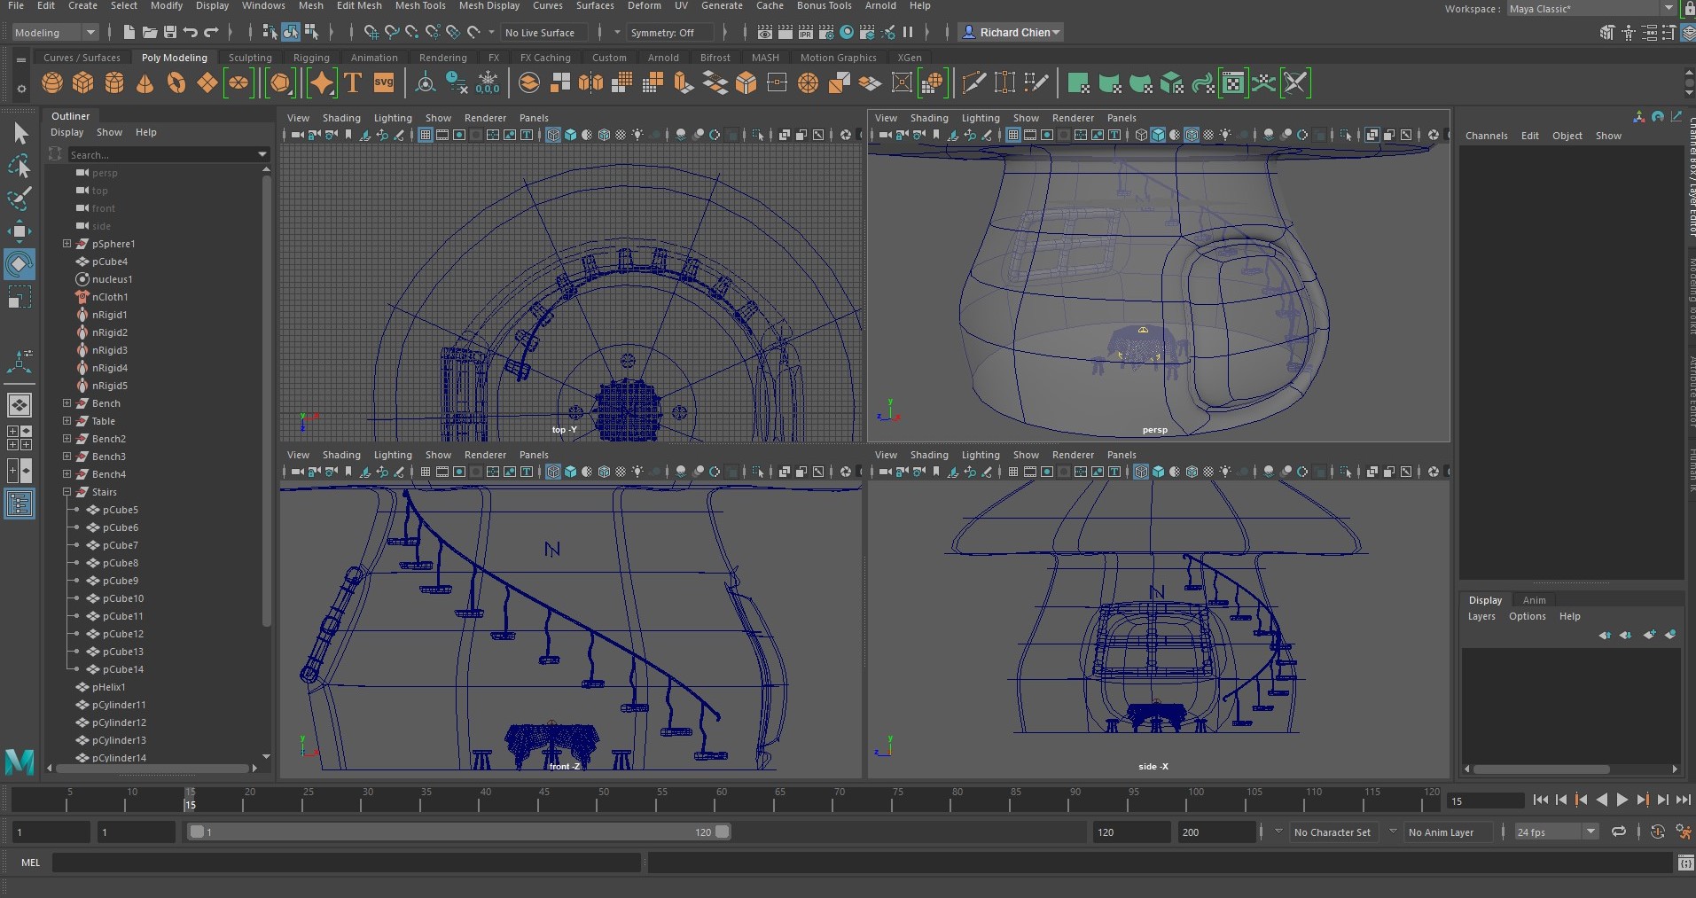This screenshot has height=898, width=1696.
Task: Click the Richard Chien account button
Action: (1012, 33)
